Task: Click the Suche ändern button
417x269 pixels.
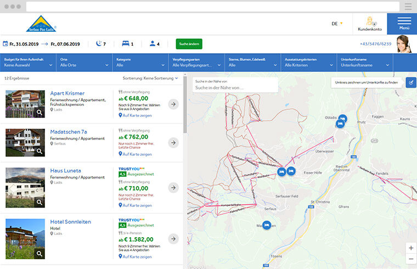Action: (189, 44)
